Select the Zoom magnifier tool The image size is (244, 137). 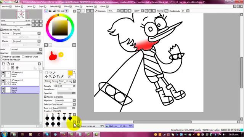tap(50, 76)
